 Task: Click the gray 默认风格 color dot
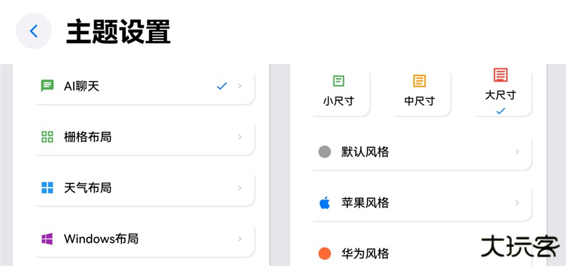324,152
